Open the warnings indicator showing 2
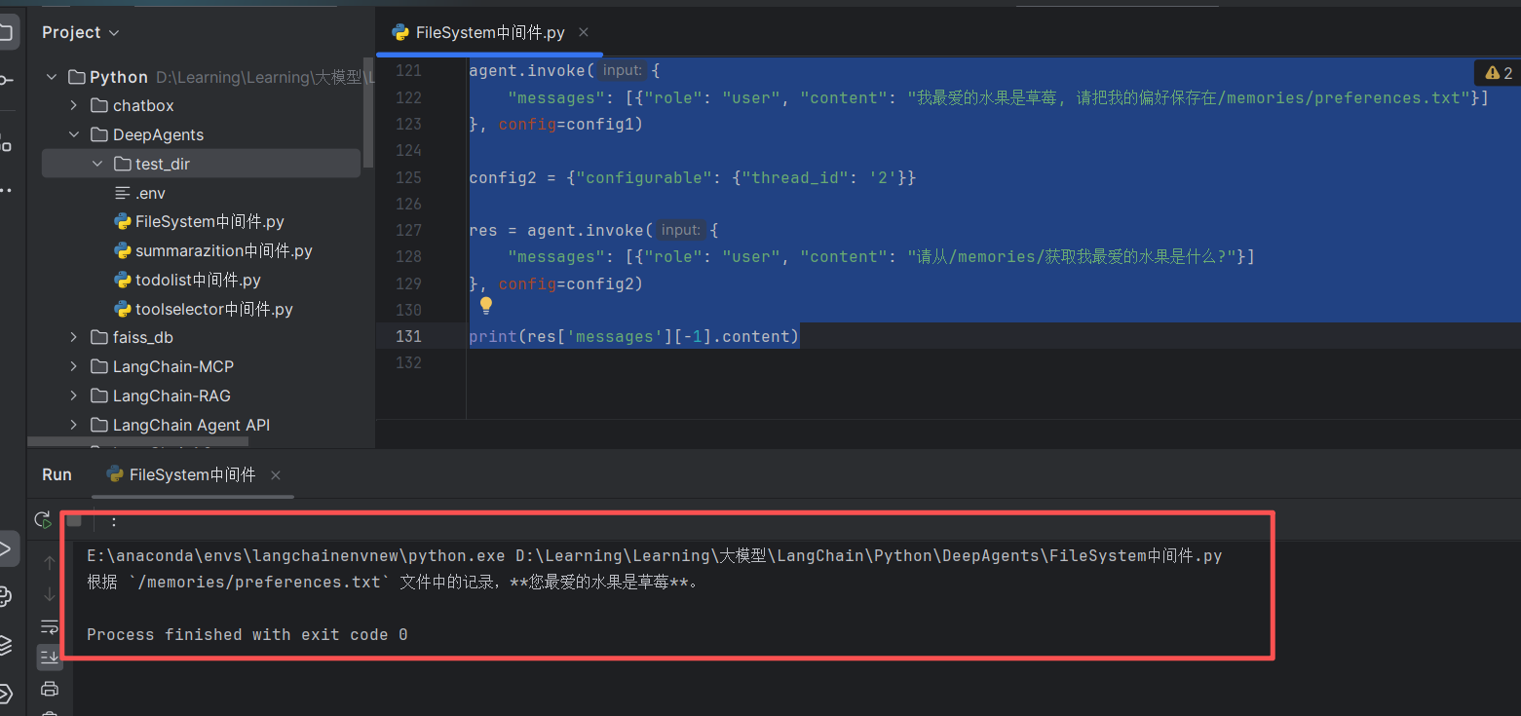 [x=1499, y=73]
